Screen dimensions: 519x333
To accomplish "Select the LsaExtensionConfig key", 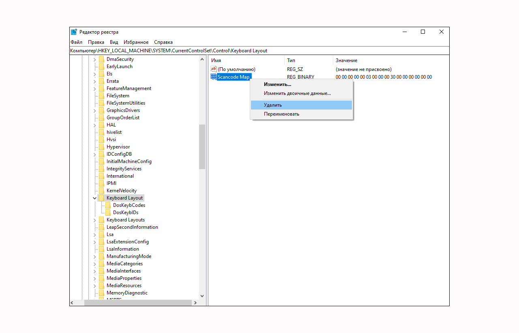I will point(128,242).
